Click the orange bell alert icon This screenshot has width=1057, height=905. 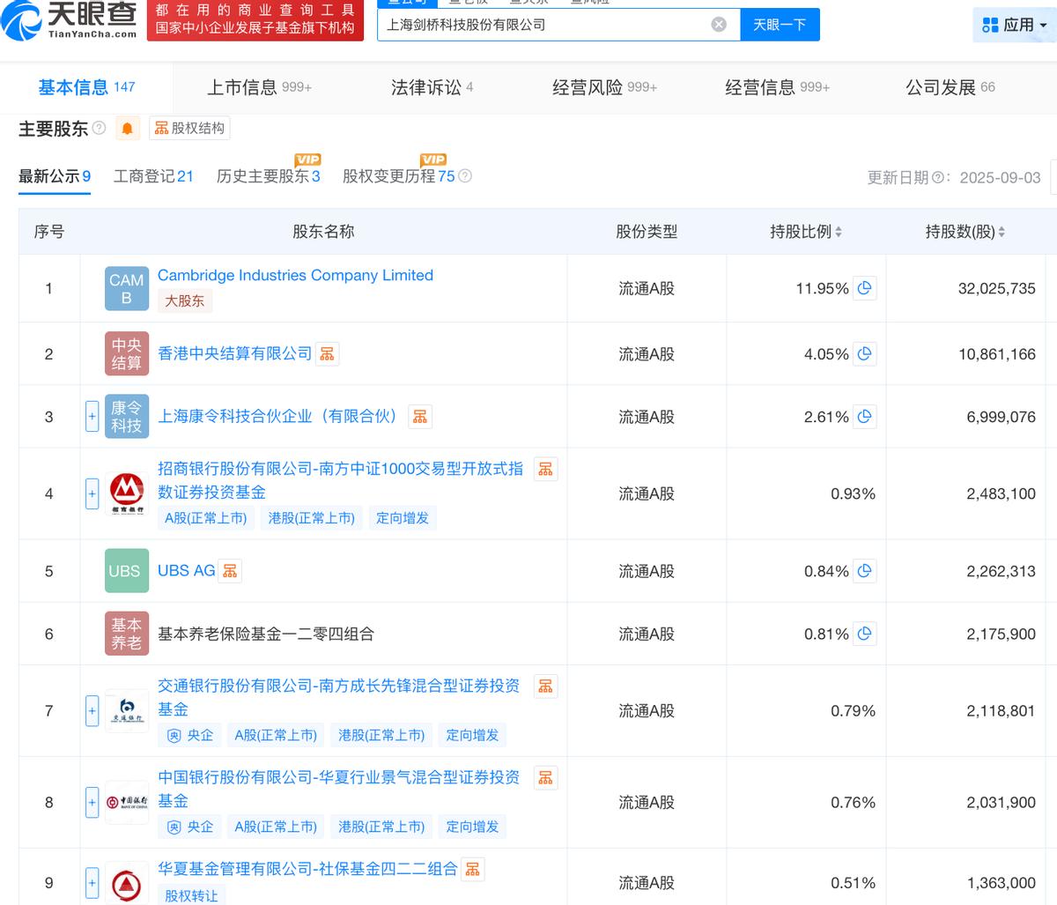tap(128, 129)
